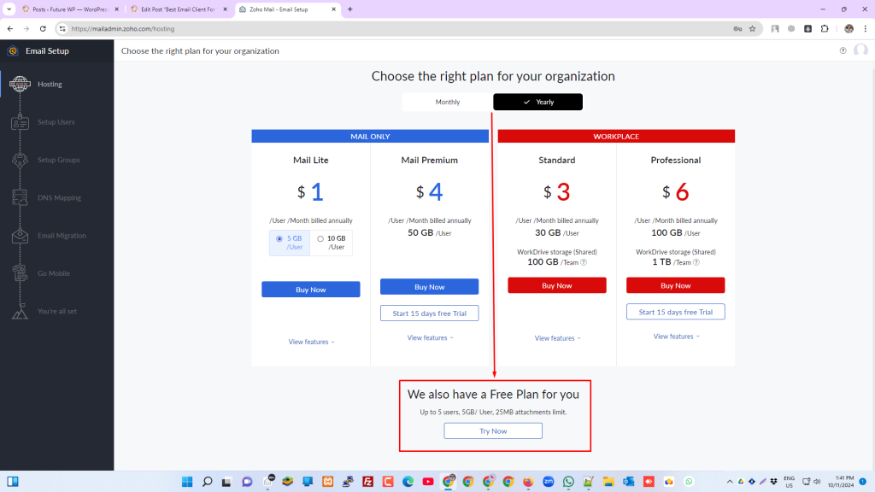This screenshot has height=492, width=875.
Task: Click Try Now for the Free Plan
Action: pyautogui.click(x=493, y=431)
